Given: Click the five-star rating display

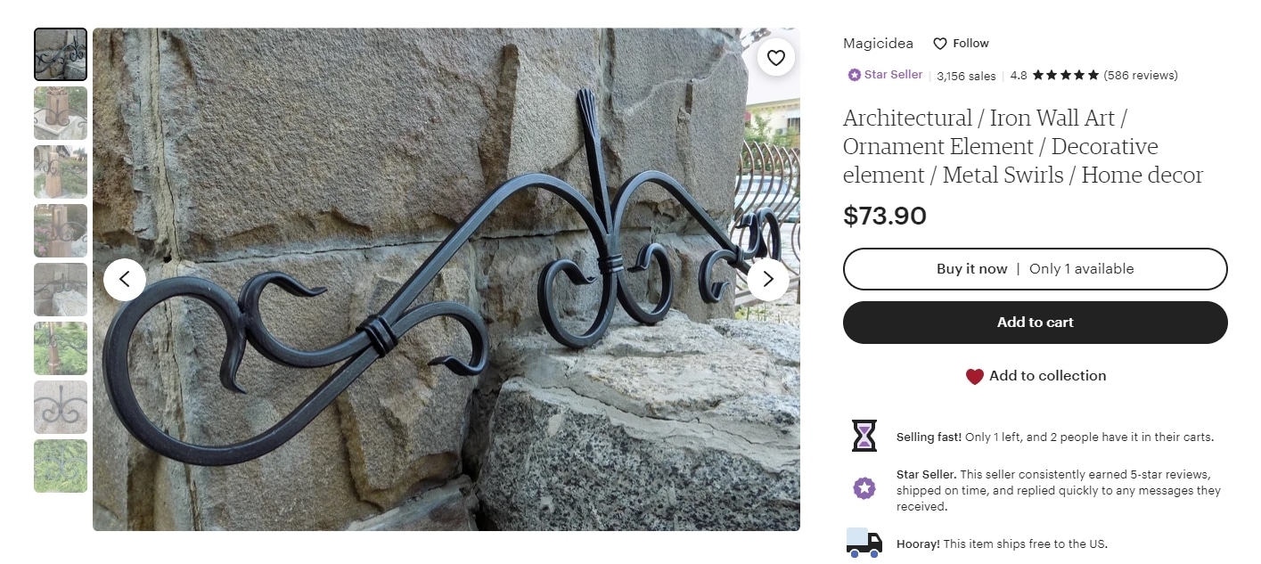Looking at the screenshot, I should tap(1066, 76).
